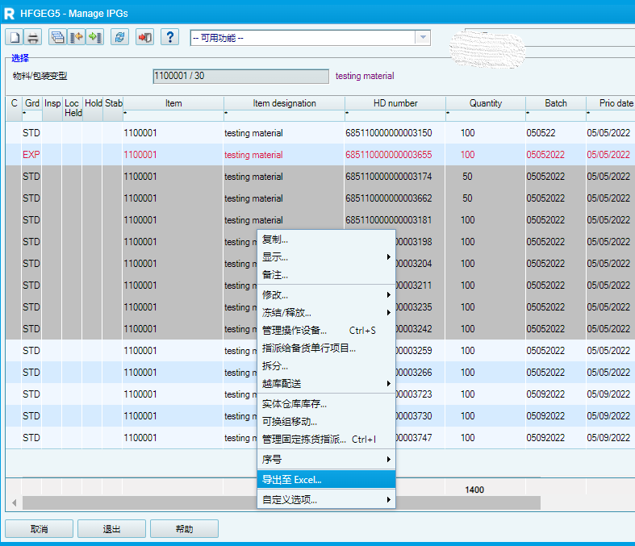Click the Quantity column header
Viewport: 635px width, 546px height.
tap(486, 103)
